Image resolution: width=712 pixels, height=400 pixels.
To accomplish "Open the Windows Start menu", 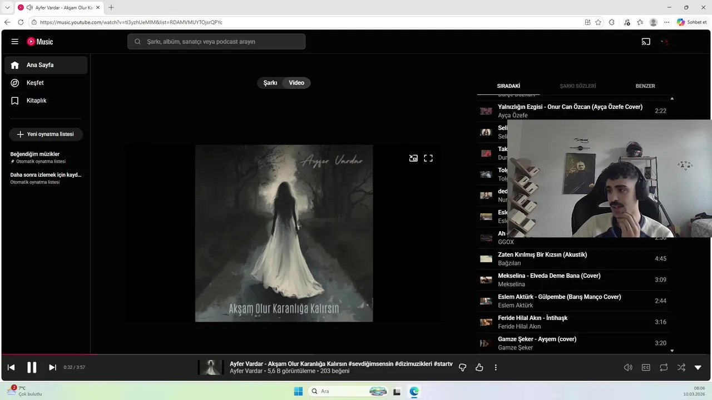I will [x=298, y=391].
